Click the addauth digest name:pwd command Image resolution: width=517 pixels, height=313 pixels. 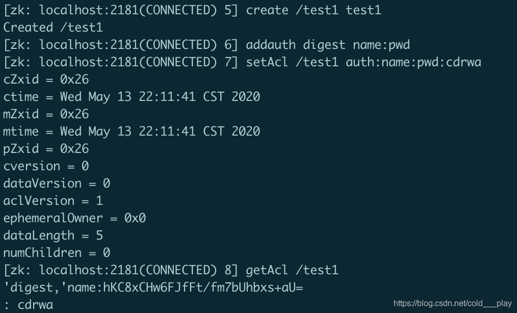(x=328, y=45)
